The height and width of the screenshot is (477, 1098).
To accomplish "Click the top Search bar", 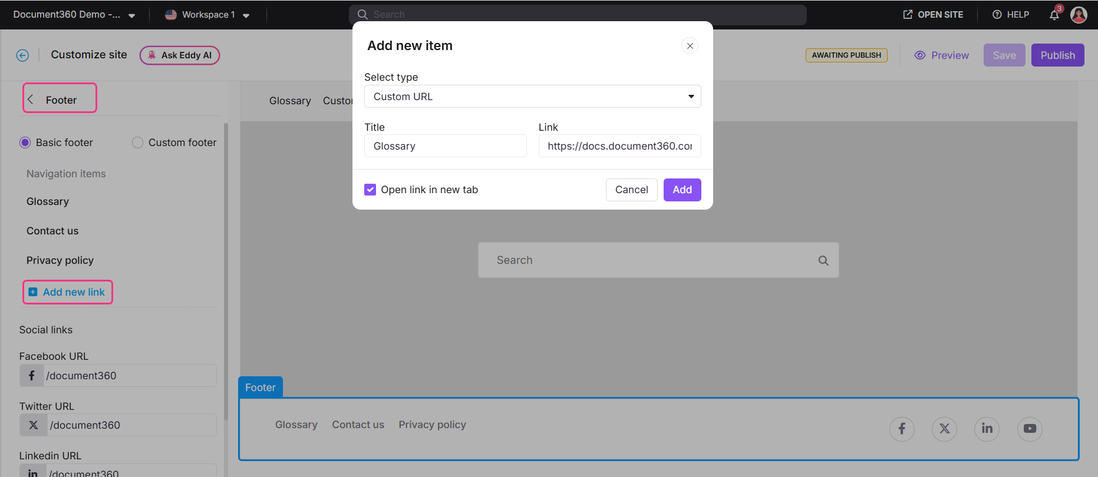I will point(578,15).
